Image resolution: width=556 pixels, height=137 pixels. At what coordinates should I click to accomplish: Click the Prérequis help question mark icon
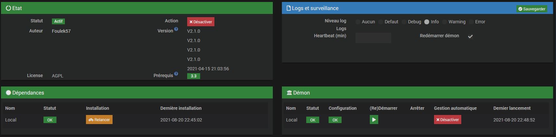pyautogui.click(x=176, y=74)
